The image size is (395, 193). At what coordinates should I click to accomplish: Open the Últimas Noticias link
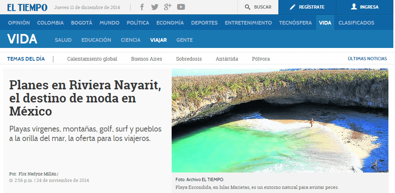click(367, 59)
